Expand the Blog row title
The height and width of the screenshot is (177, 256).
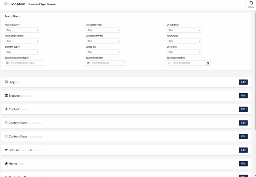pyautogui.click(x=12, y=82)
